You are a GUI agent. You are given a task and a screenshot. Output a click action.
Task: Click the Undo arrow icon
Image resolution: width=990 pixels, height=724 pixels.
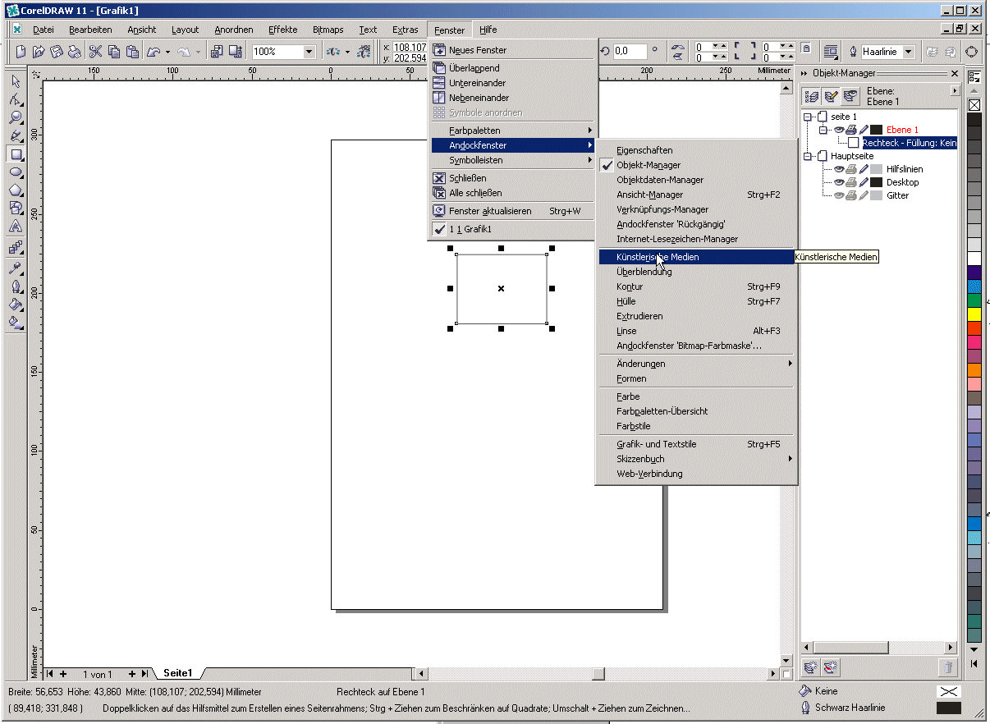click(154, 51)
